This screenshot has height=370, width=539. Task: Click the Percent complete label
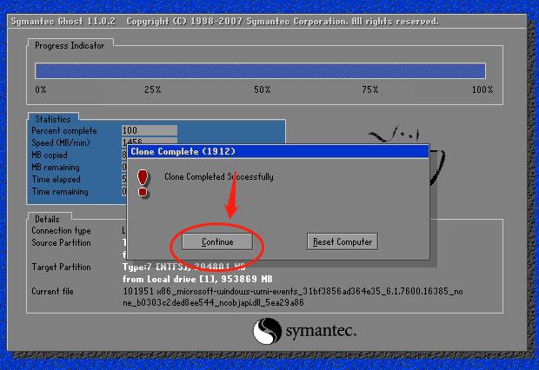tap(64, 131)
